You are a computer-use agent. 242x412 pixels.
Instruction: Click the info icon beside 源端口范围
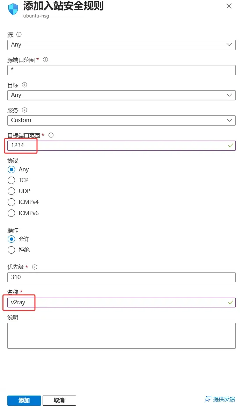pos(45,60)
